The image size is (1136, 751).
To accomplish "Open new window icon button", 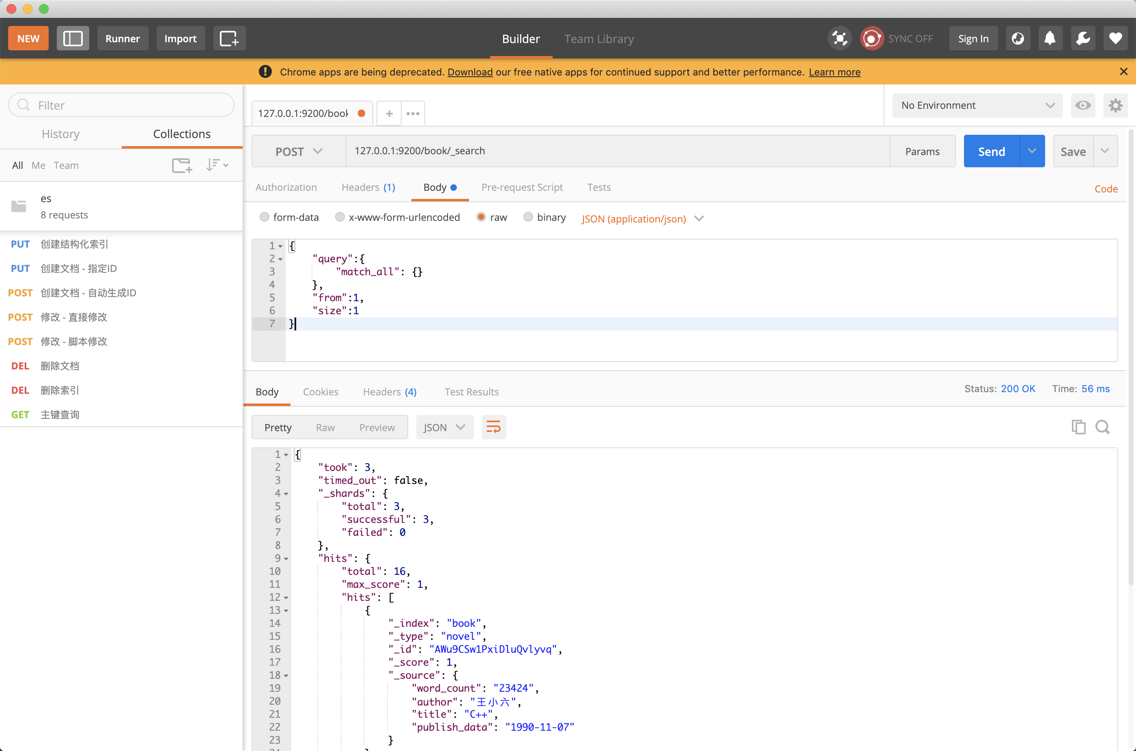I will (x=229, y=38).
